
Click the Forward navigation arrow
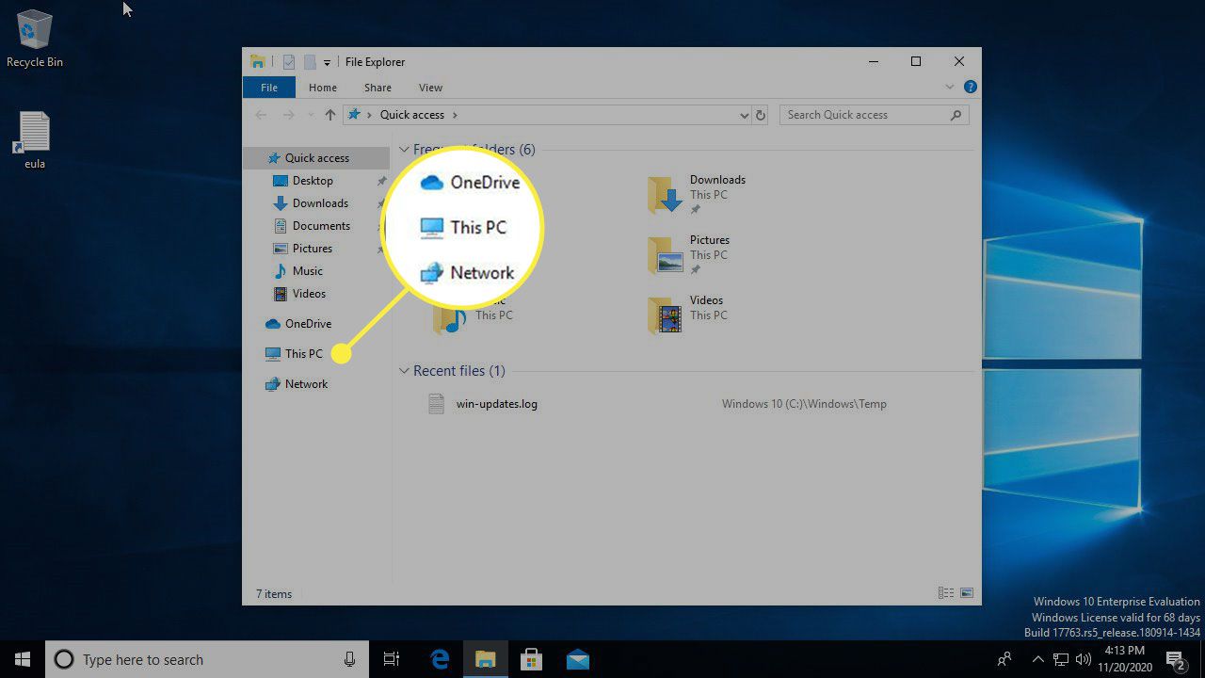(289, 115)
